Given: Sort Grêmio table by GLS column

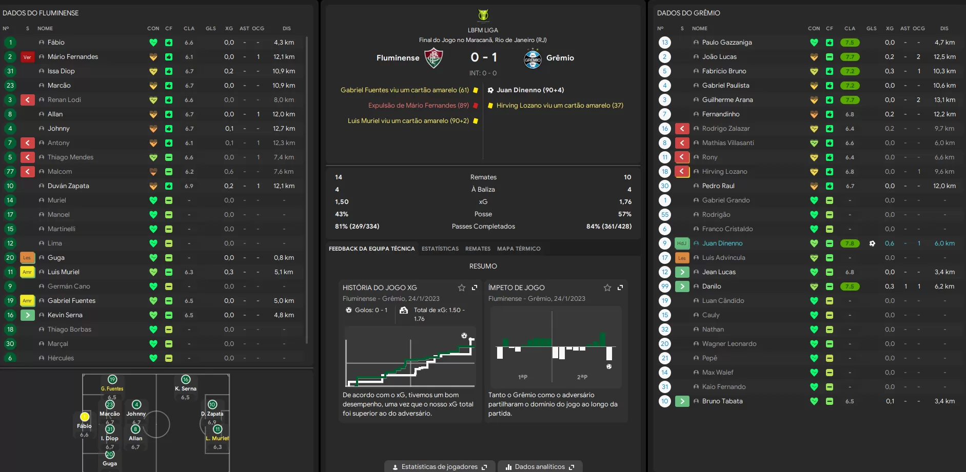Looking at the screenshot, I should [872, 29].
